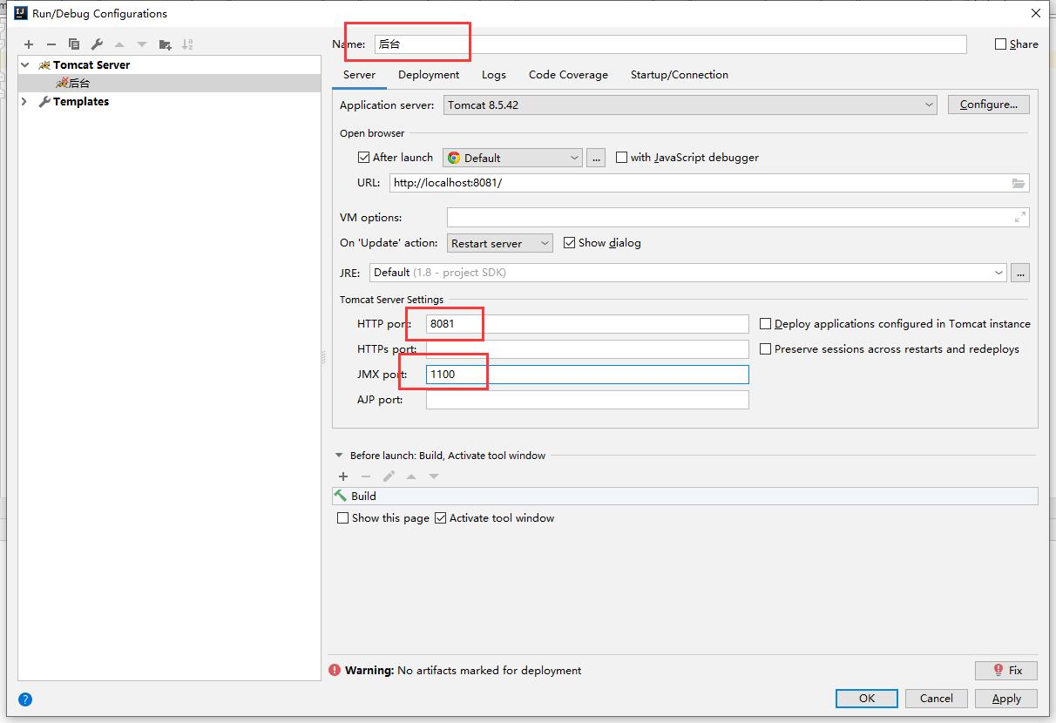Viewport: 1056px width, 723px height.
Task: Open the Startup/Connection tab
Action: click(x=679, y=75)
